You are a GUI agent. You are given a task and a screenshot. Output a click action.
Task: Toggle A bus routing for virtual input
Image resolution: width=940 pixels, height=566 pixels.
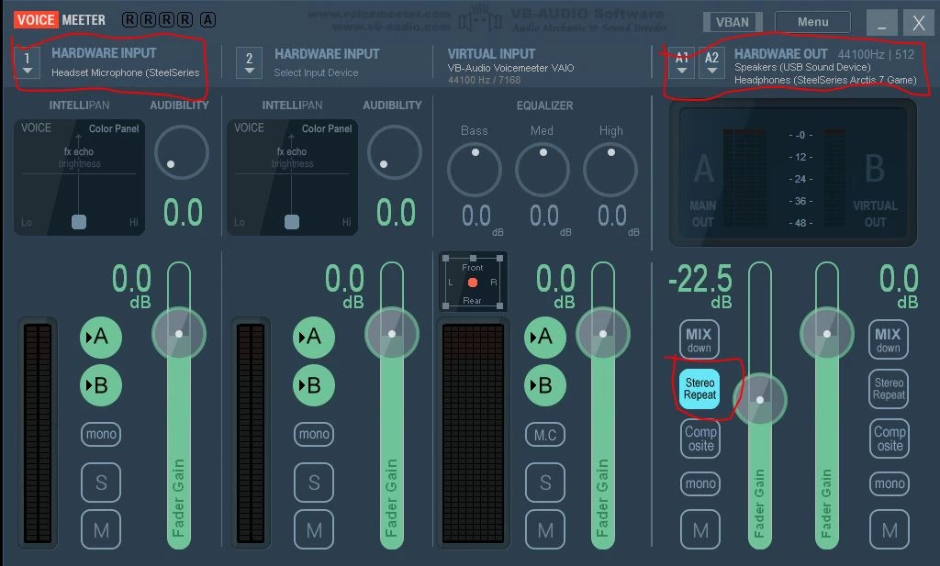545,338
